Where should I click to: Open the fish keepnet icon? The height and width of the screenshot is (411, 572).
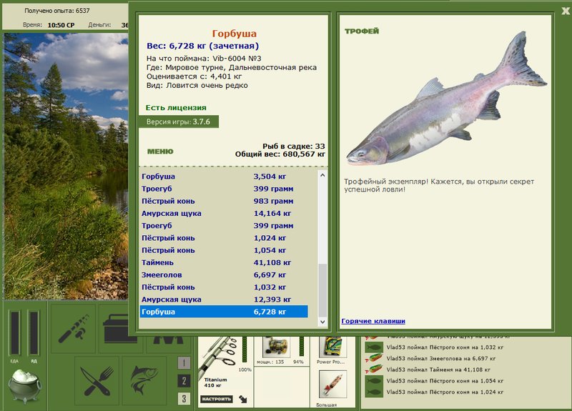(144, 381)
